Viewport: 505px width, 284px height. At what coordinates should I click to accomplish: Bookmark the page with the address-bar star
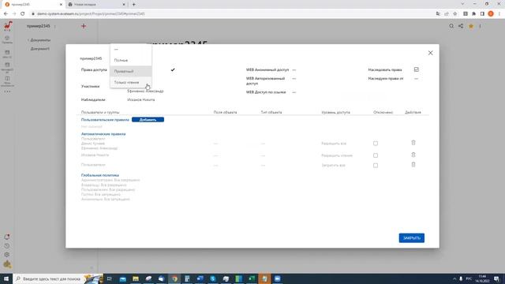point(455,14)
